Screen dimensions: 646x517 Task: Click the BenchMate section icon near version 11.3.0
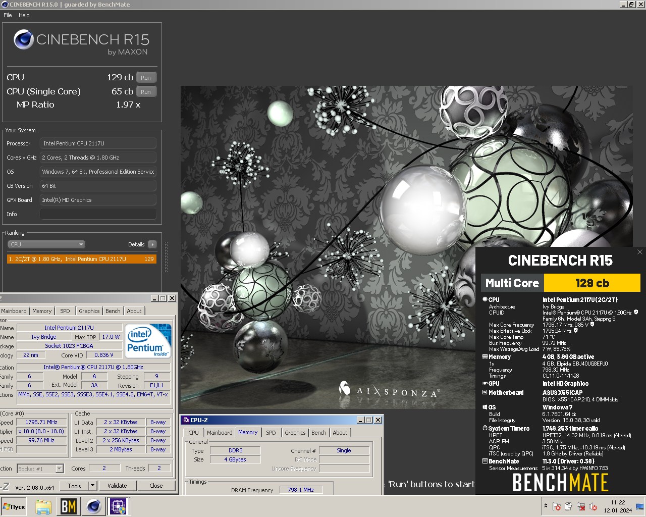point(485,461)
